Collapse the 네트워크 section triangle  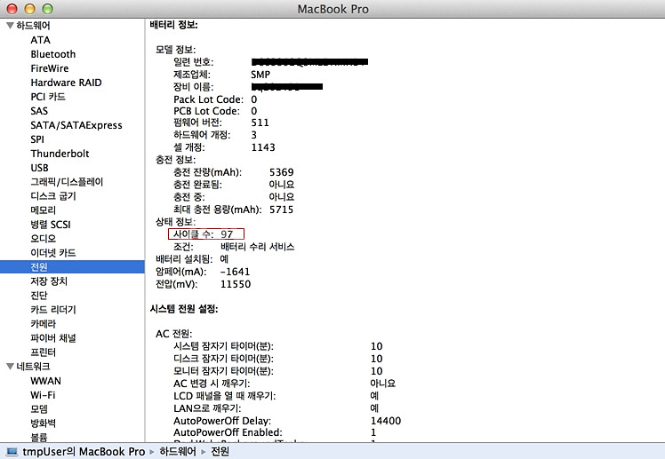pos(9,367)
